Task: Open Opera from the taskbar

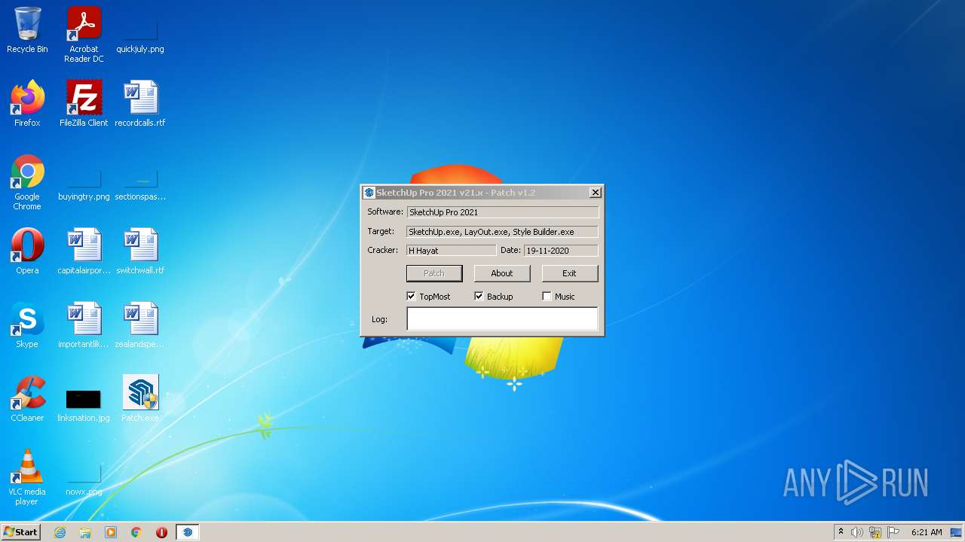Action: pyautogui.click(x=161, y=532)
